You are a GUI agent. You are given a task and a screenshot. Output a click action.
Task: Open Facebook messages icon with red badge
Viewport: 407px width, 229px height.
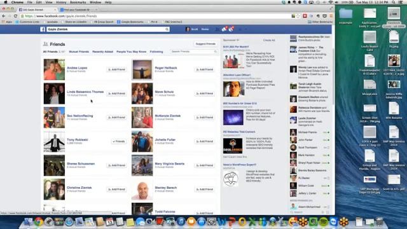224,29
